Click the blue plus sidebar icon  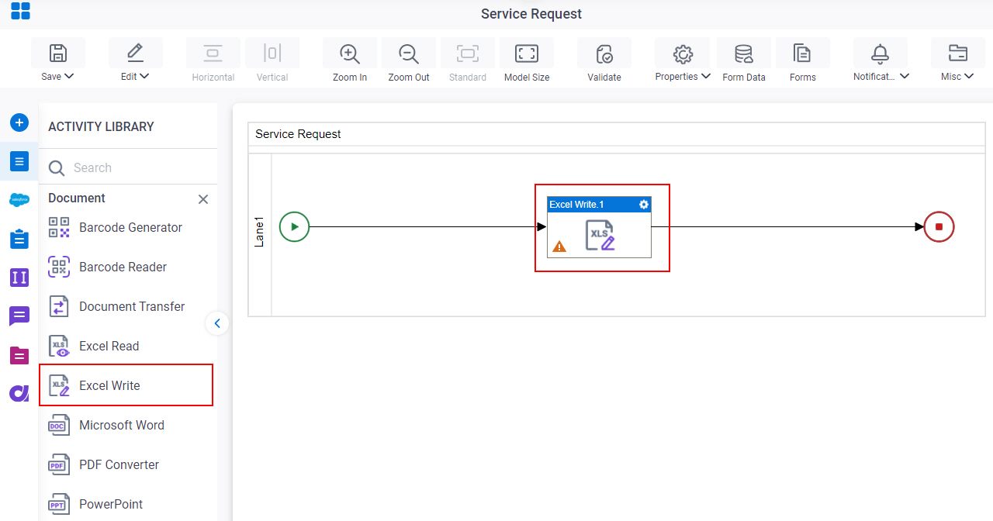coord(19,122)
